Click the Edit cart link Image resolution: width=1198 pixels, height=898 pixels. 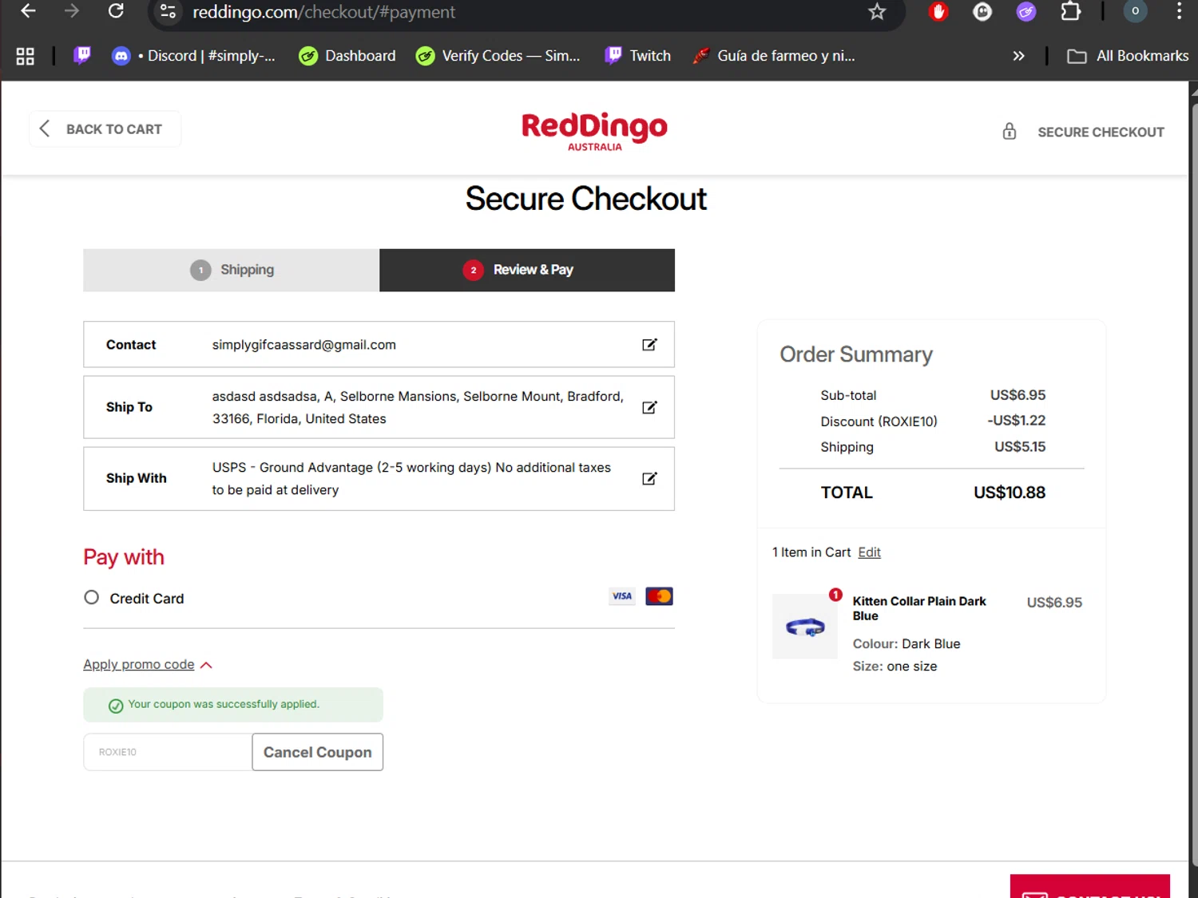[870, 552]
